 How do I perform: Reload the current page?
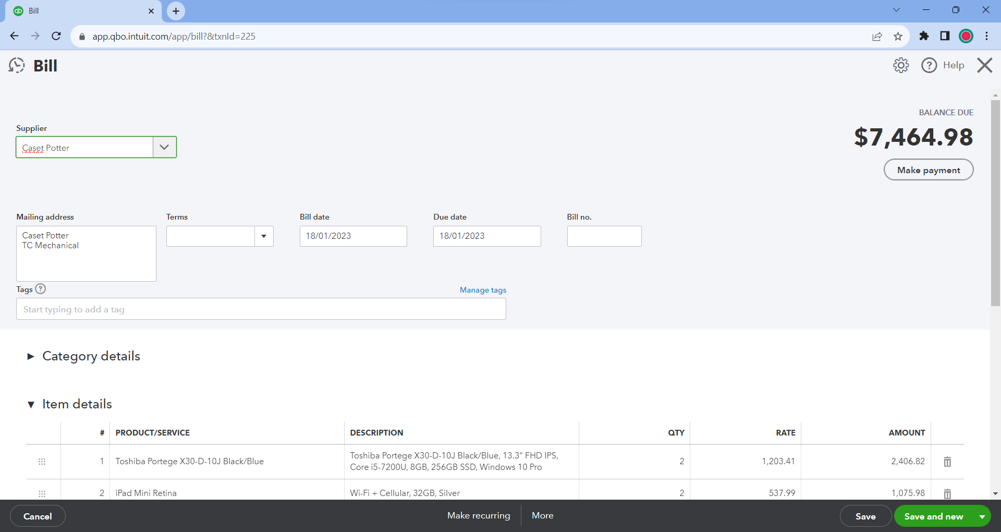[x=56, y=36]
